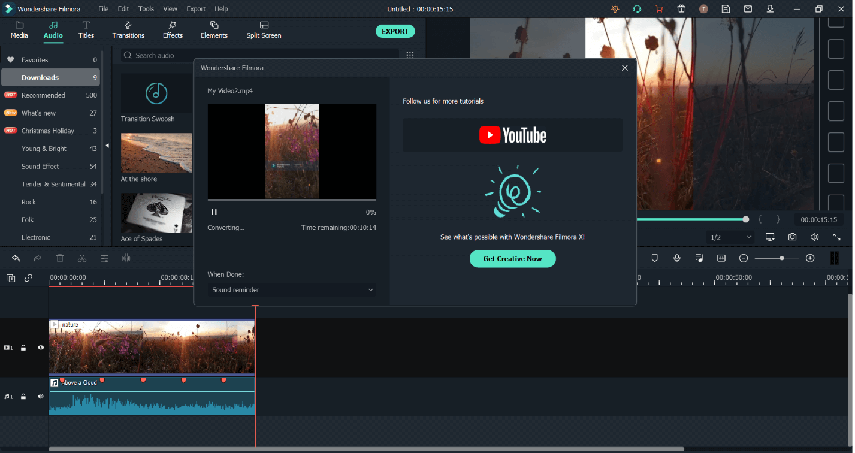Open customer support headset icon
The image size is (855, 453).
637,9
